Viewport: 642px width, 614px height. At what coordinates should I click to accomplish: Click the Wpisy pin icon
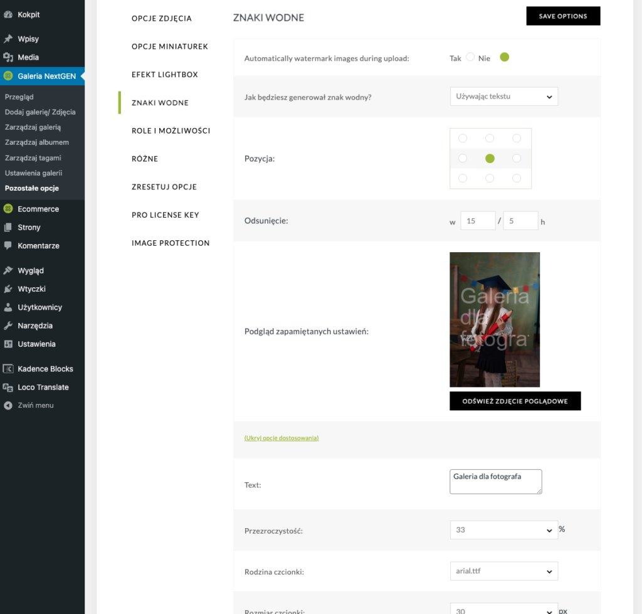(8, 39)
